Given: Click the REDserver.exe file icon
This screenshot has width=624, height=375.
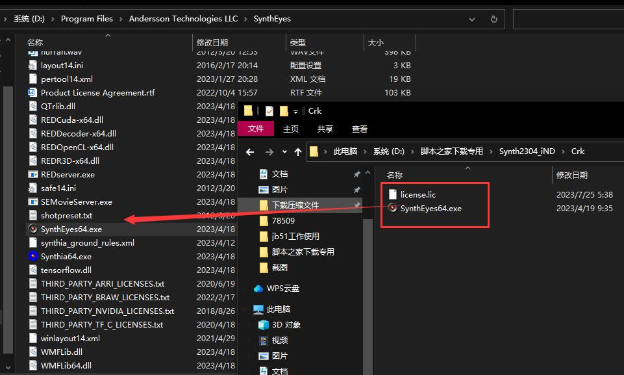Looking at the screenshot, I should (x=33, y=175).
